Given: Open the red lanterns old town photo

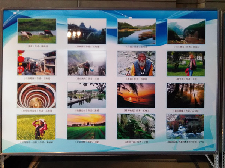Looking at the screenshot, I should (36, 63).
